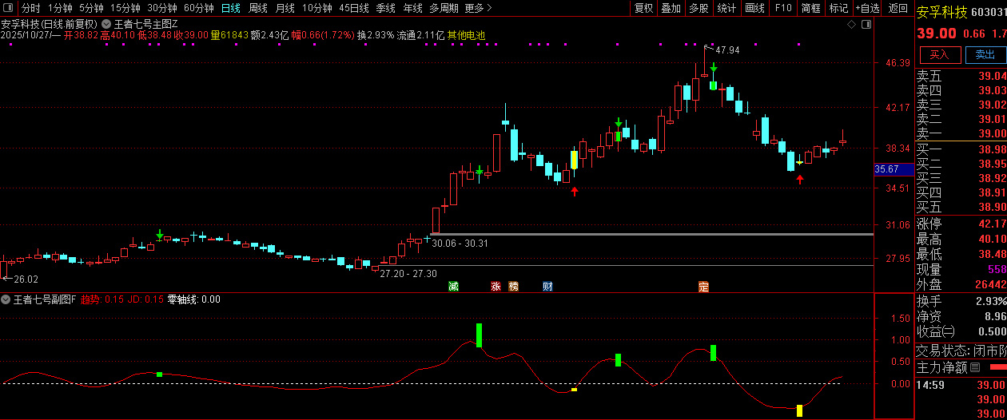Toggle the right panel layout icon

pos(866,24)
